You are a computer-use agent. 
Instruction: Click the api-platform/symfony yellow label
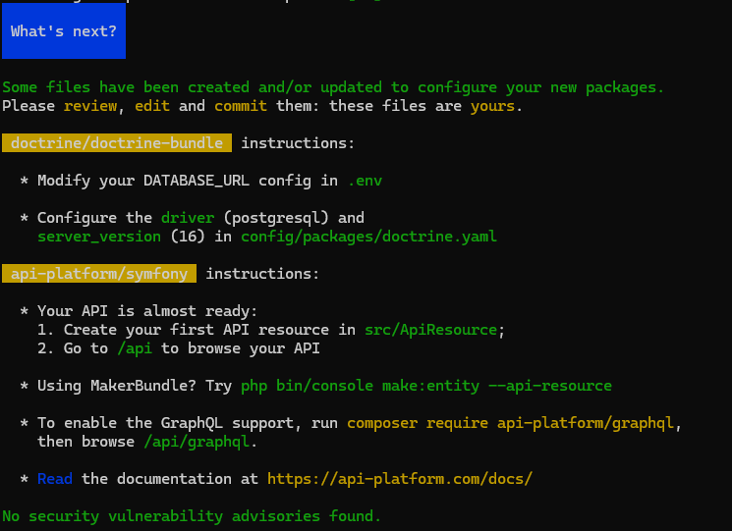point(99,274)
